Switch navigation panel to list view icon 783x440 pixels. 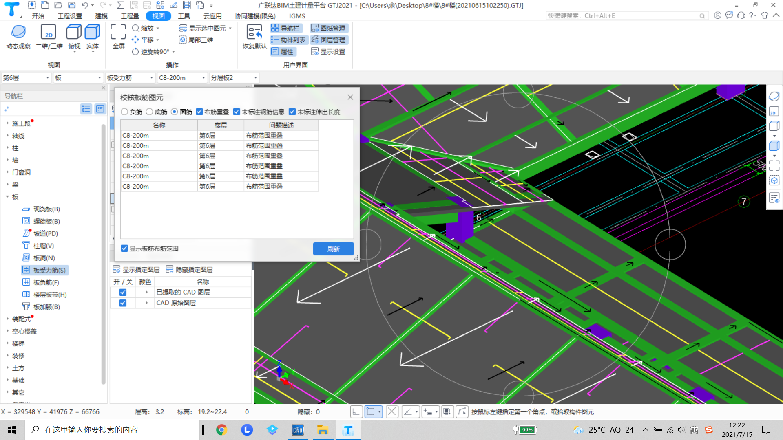[x=86, y=109]
